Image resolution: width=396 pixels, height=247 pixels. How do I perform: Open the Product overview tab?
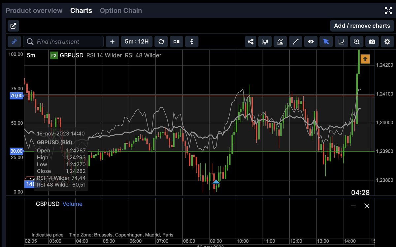click(34, 11)
